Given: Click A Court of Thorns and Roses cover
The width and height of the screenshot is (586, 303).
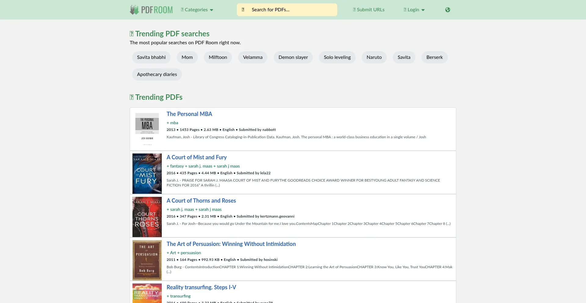Looking at the screenshot, I should [x=147, y=217].
